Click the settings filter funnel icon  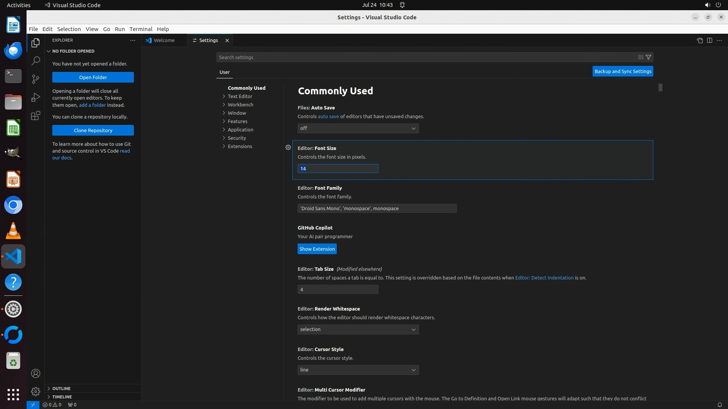pyautogui.click(x=648, y=57)
